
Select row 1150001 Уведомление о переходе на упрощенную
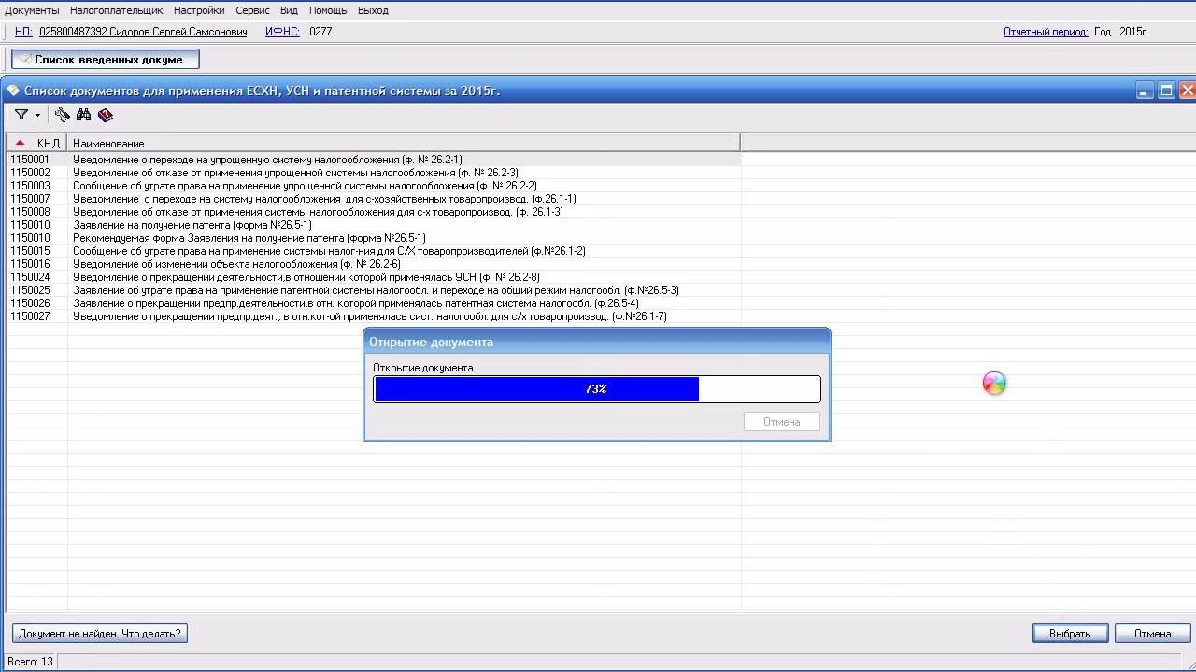pyautogui.click(x=374, y=160)
